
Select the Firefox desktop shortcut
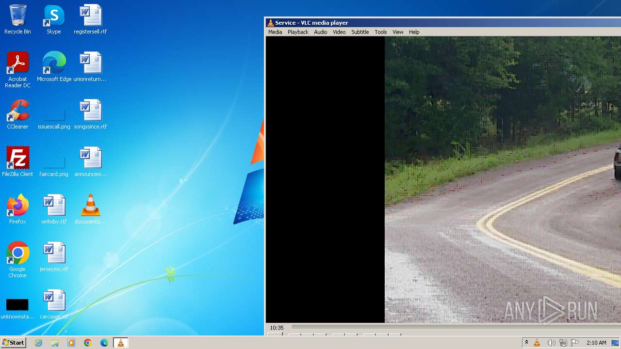[x=17, y=209]
